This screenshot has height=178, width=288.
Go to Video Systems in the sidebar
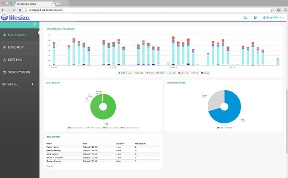tap(20, 72)
